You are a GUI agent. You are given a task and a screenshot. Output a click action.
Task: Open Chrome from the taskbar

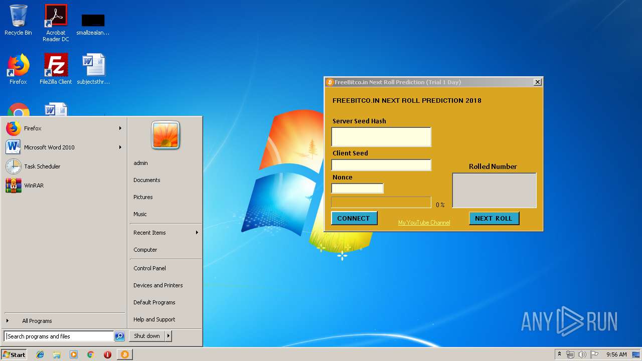(90, 354)
